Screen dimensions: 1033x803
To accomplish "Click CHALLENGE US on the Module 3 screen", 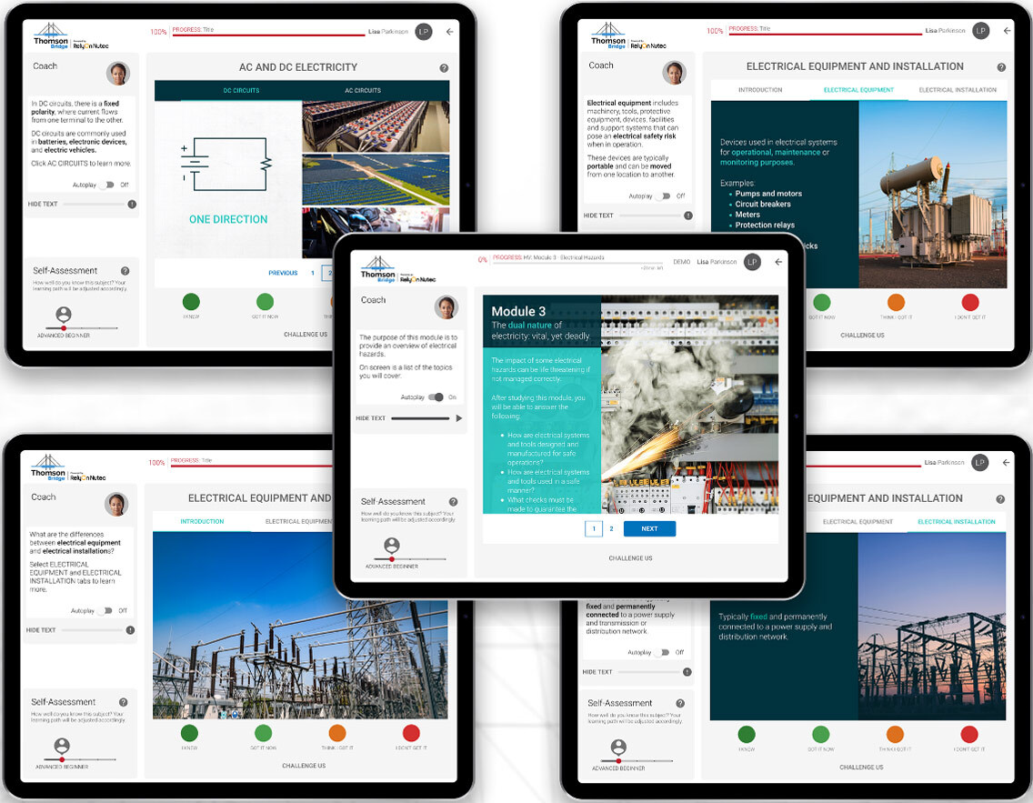I will click(630, 558).
